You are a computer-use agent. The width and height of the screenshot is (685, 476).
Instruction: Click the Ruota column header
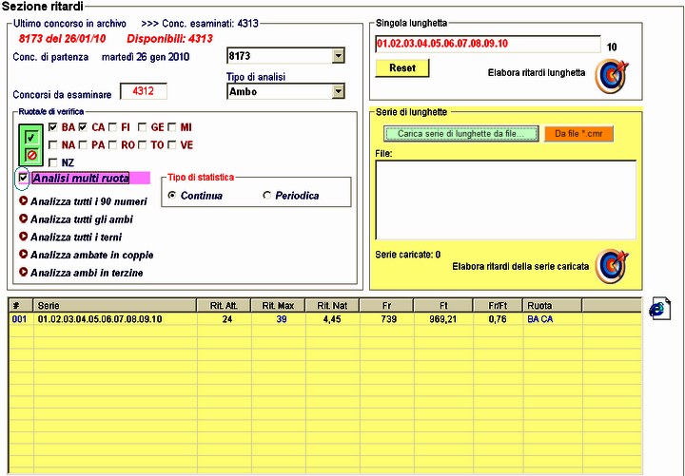coord(553,305)
